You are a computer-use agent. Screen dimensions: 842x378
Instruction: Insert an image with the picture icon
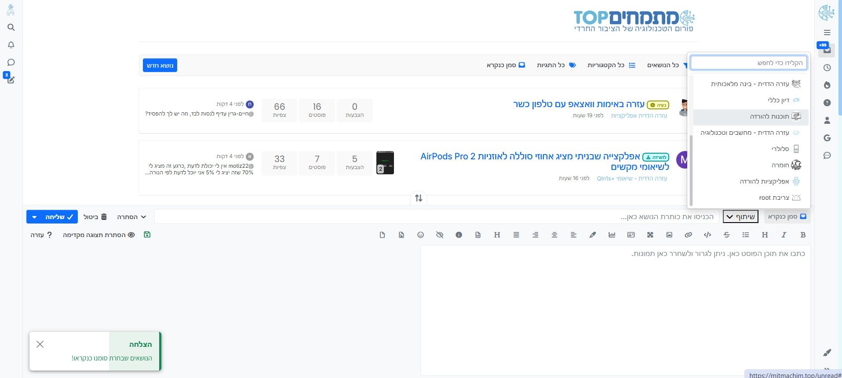click(669, 235)
